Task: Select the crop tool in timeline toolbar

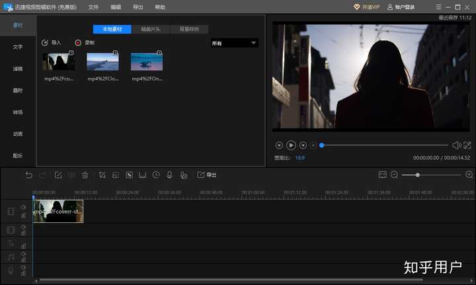Action: coord(102,175)
